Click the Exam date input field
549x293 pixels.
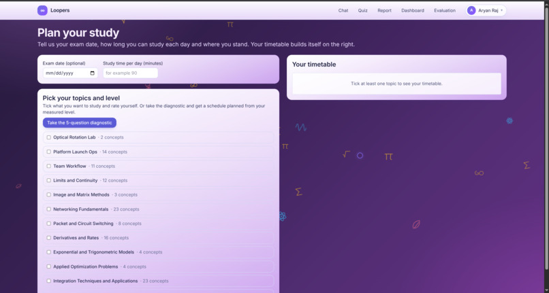(70, 73)
